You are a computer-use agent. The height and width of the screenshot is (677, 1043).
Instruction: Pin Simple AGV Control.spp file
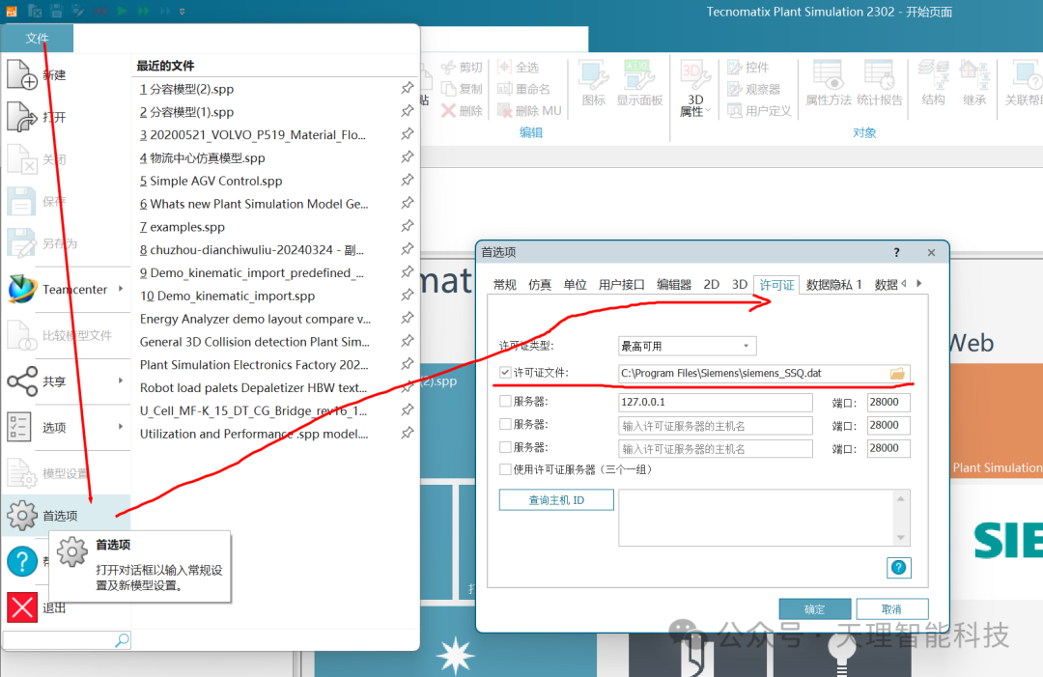tap(408, 180)
